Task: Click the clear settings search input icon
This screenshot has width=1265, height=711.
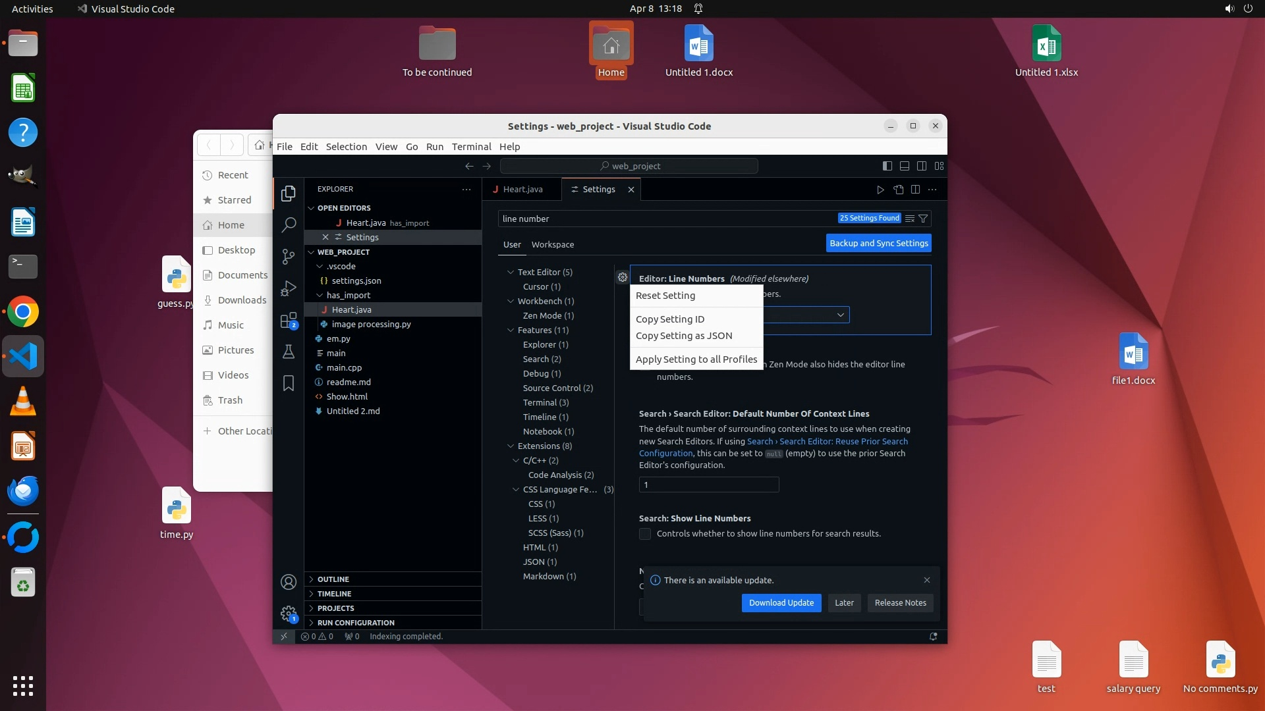Action: tap(909, 219)
